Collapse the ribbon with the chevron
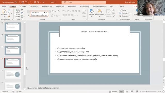This screenshot has width=165, height=93. pos(163,20)
